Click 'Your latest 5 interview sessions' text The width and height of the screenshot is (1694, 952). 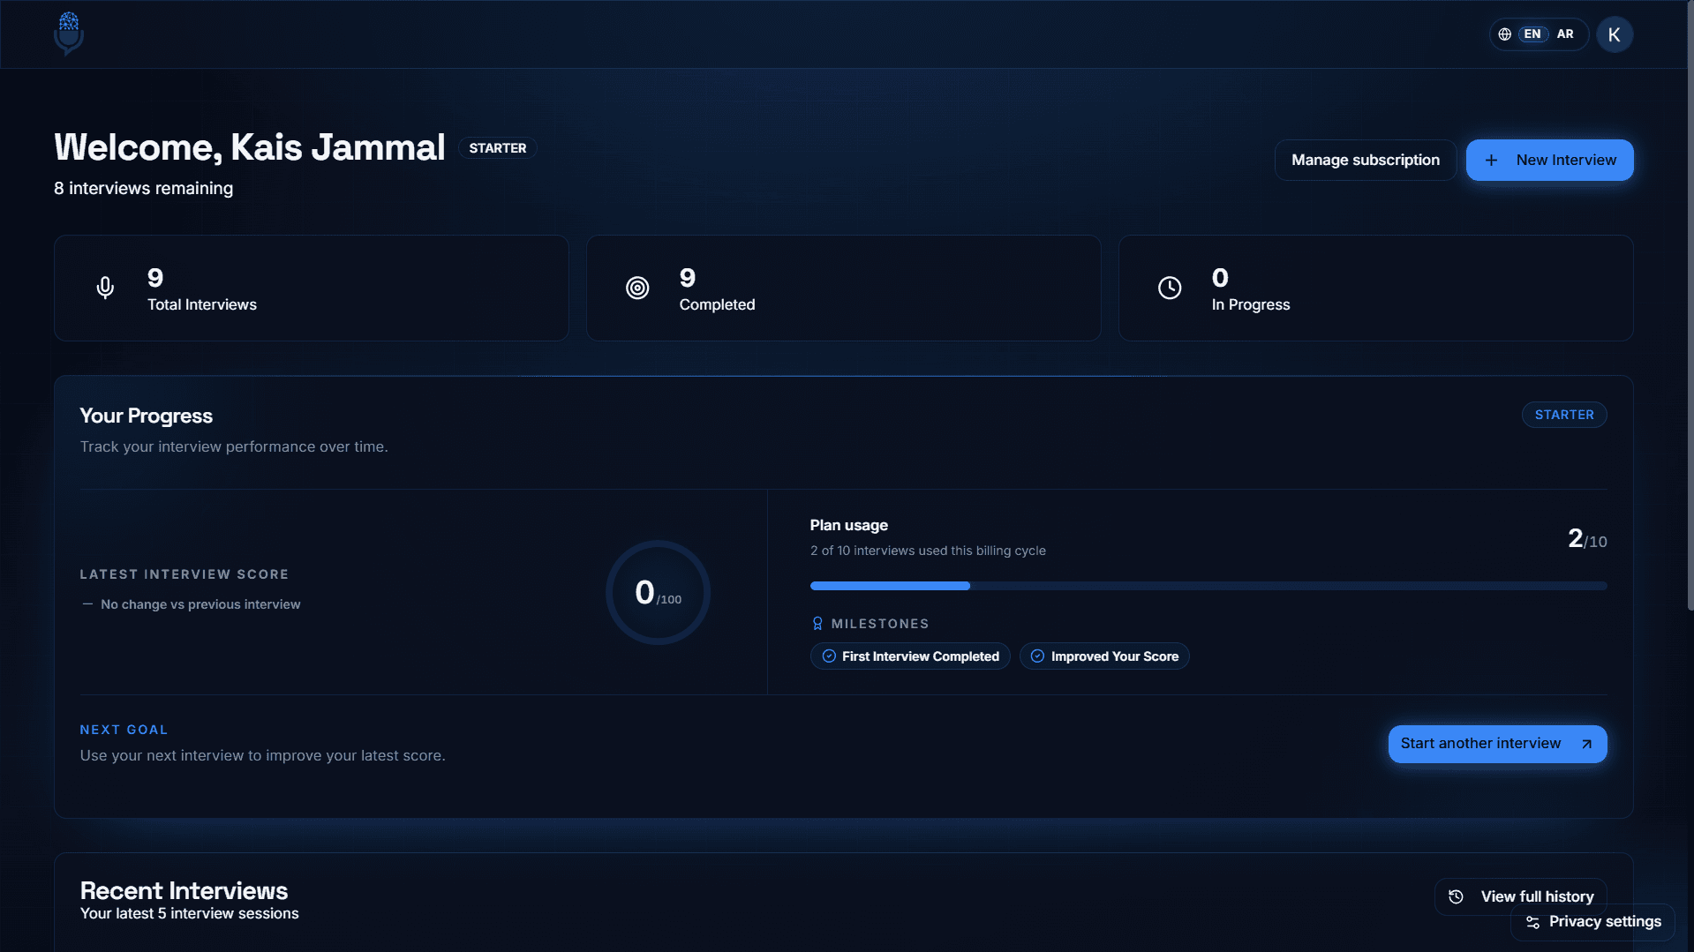(x=189, y=913)
